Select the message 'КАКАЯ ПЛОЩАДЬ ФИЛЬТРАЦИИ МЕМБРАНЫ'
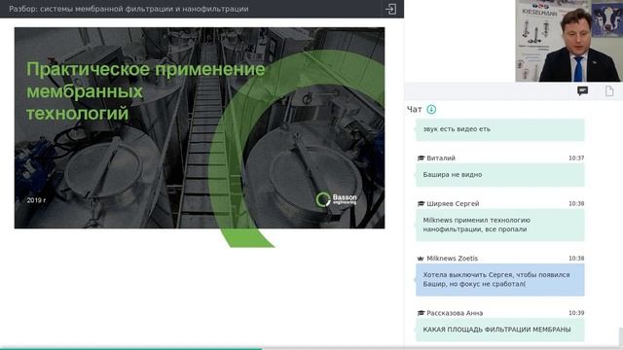This screenshot has height=350, width=623. pos(499,330)
